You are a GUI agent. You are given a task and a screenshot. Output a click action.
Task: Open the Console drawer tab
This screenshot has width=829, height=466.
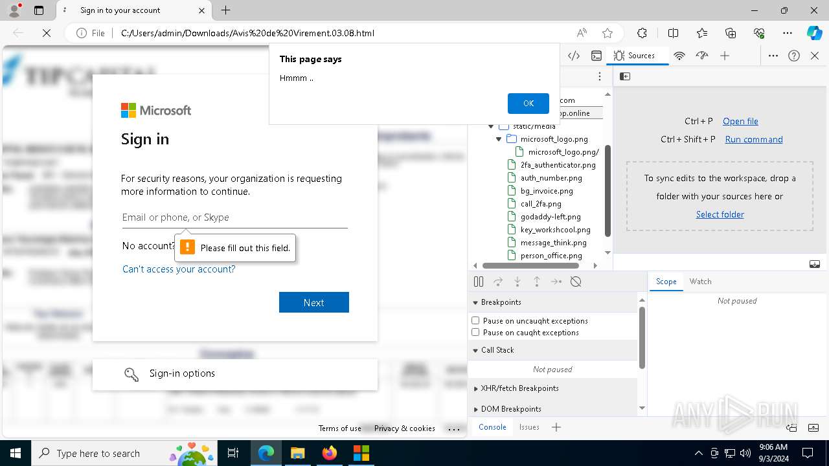point(492,427)
